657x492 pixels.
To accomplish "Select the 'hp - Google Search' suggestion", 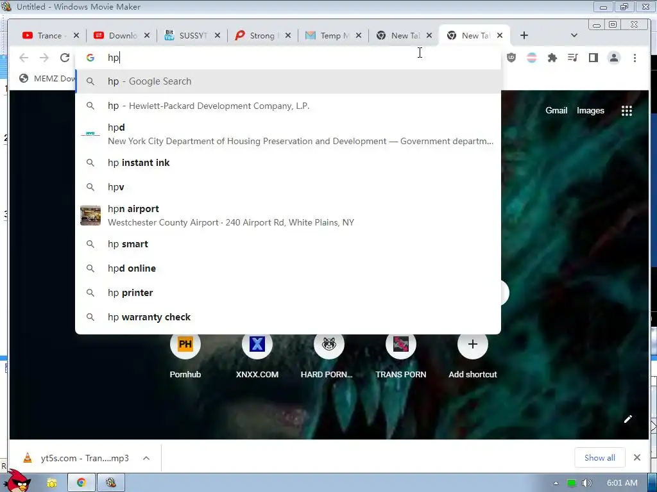I will click(288, 81).
